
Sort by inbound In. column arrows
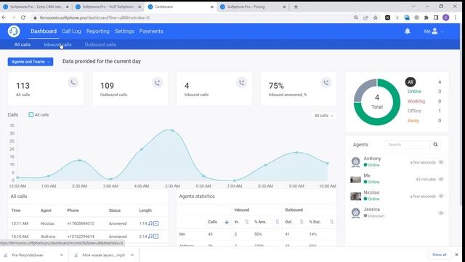[247, 222]
